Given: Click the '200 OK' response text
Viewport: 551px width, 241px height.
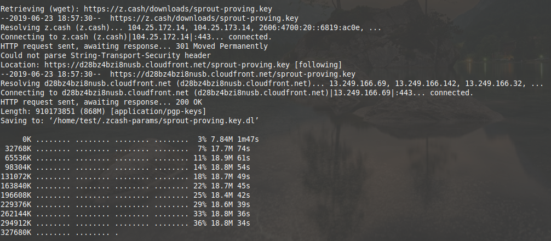Looking at the screenshot, I should [x=189, y=102].
